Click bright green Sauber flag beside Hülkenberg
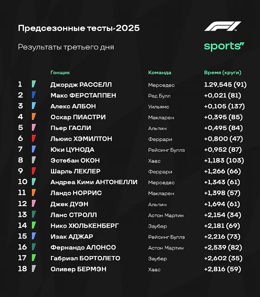Image resolution: width=260 pixels, height=297 pixels. click(x=34, y=225)
